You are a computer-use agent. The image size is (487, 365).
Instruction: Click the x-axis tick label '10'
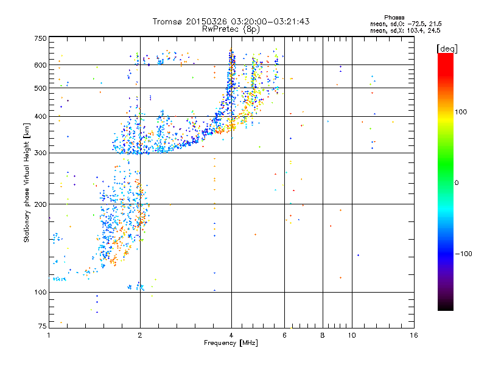(x=352, y=335)
